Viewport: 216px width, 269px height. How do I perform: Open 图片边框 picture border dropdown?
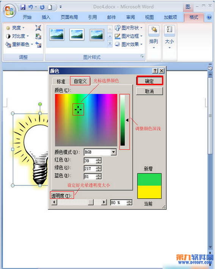(x=128, y=36)
